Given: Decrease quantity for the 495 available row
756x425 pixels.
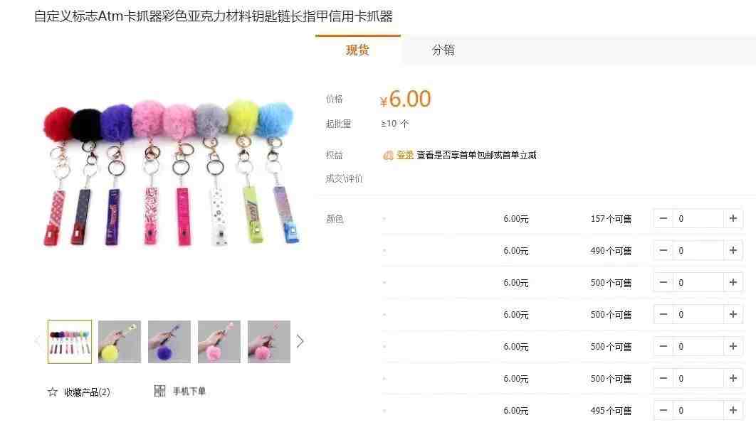Looking at the screenshot, I should [x=663, y=410].
